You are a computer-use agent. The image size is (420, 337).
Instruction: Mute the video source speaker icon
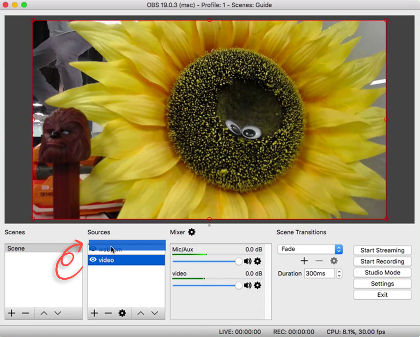[x=248, y=285]
